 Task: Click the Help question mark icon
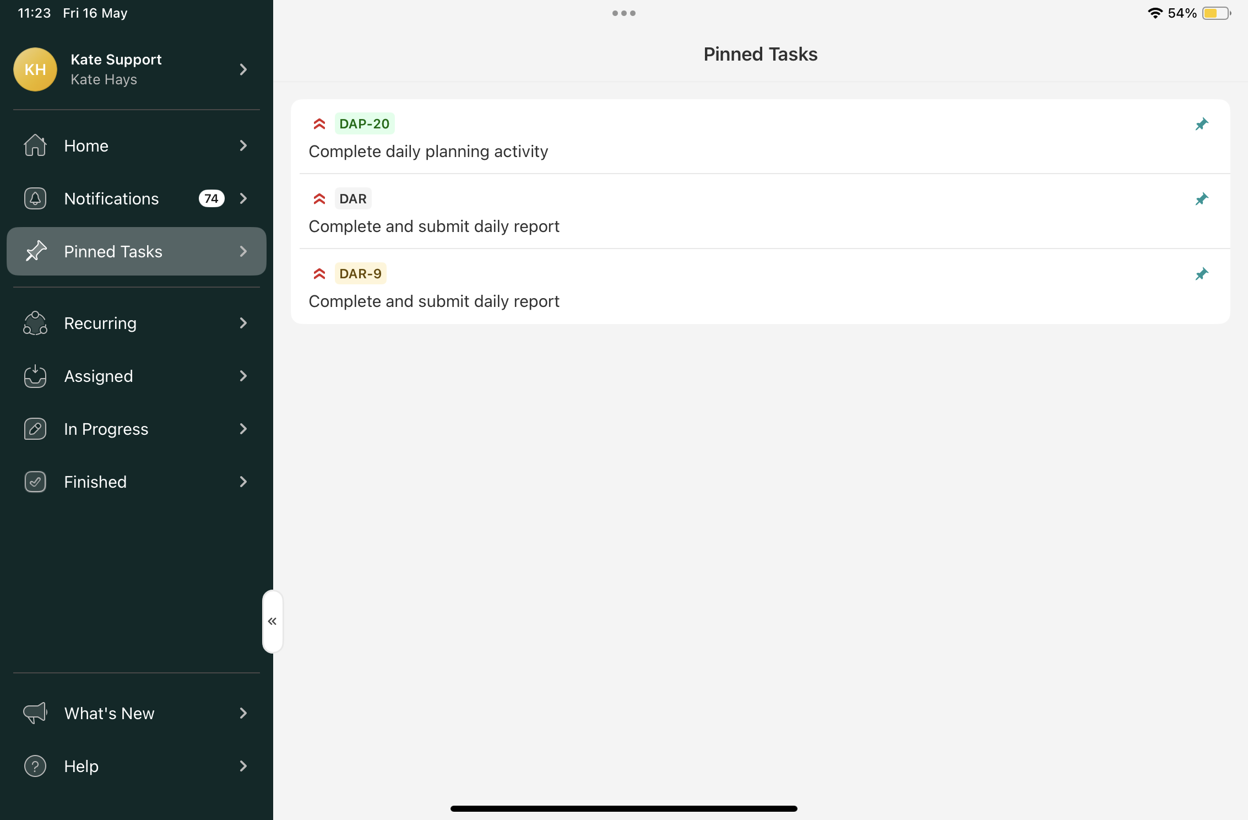tap(35, 766)
